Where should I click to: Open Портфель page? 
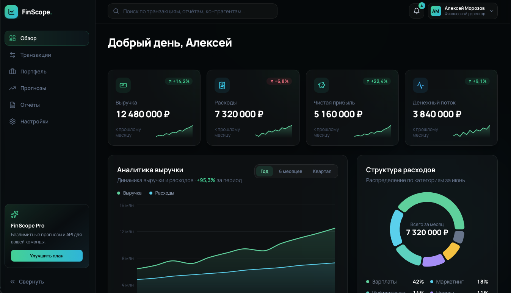click(47, 72)
